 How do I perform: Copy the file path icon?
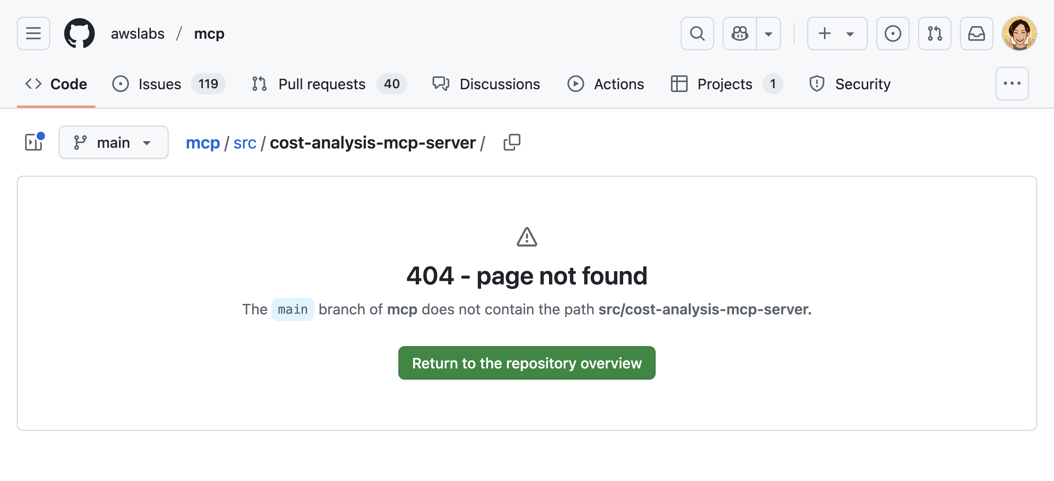pyautogui.click(x=511, y=142)
